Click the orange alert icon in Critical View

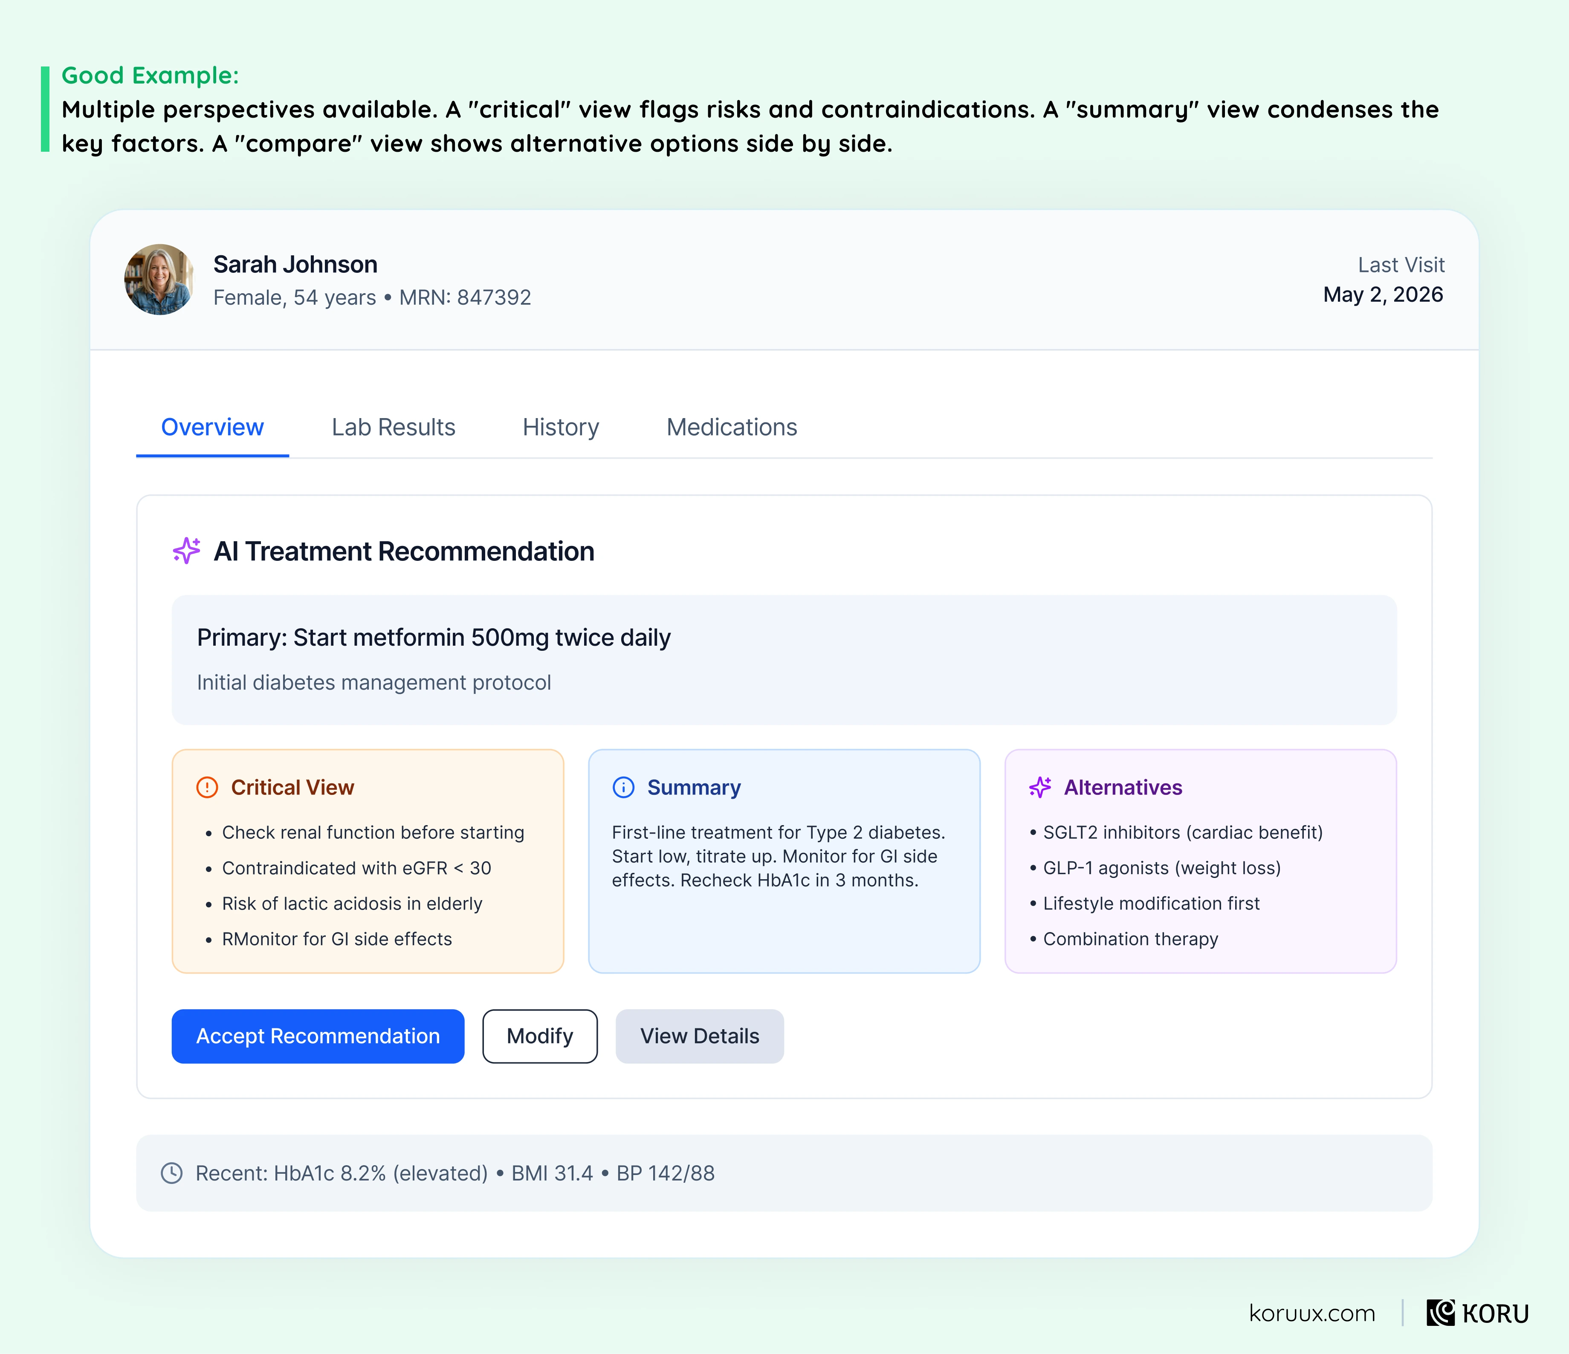[x=207, y=787]
